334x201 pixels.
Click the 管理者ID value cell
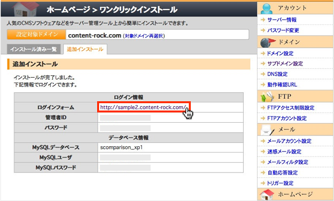tap(171, 117)
